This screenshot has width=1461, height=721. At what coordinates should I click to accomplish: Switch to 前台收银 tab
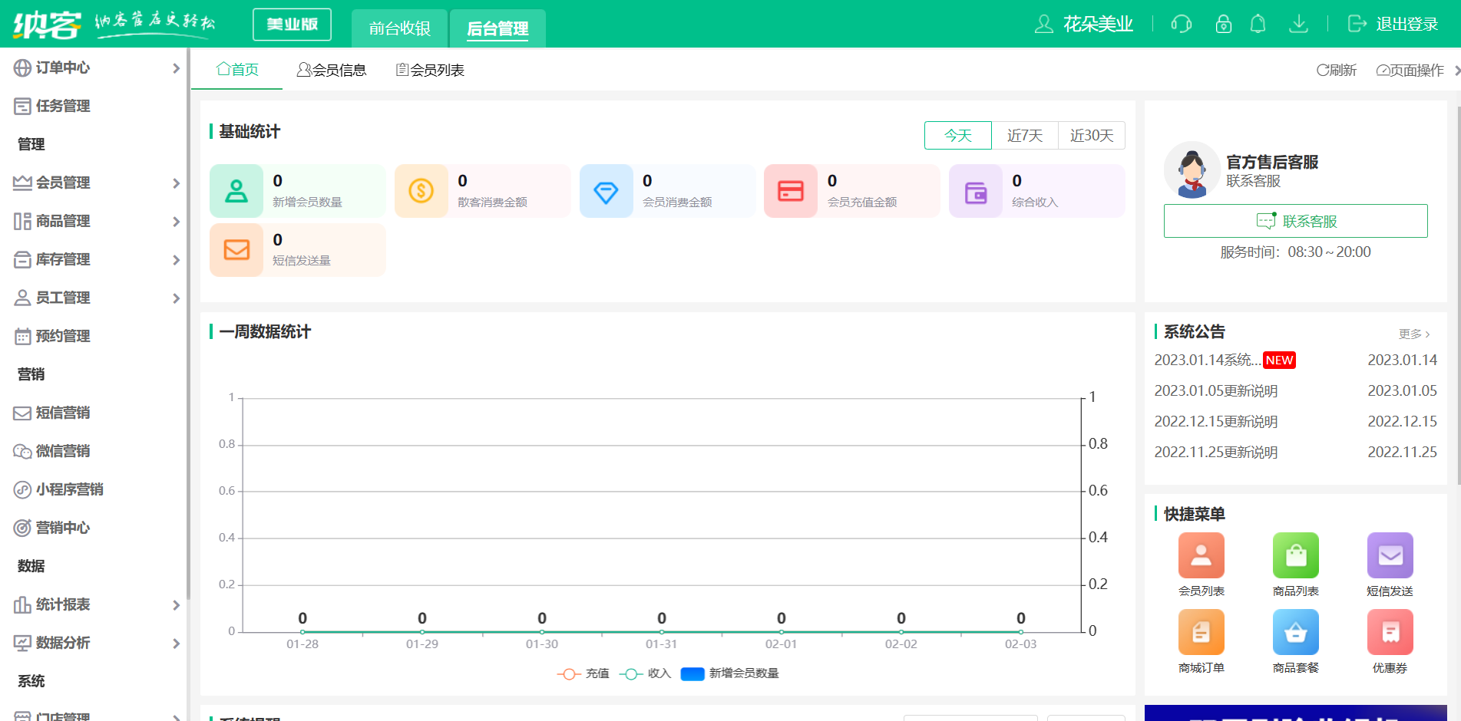click(x=399, y=28)
